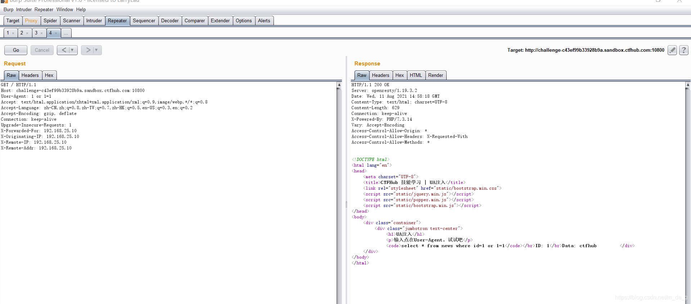Click the request pane scroll up arrow
The image size is (691, 304).
pyautogui.click(x=339, y=85)
